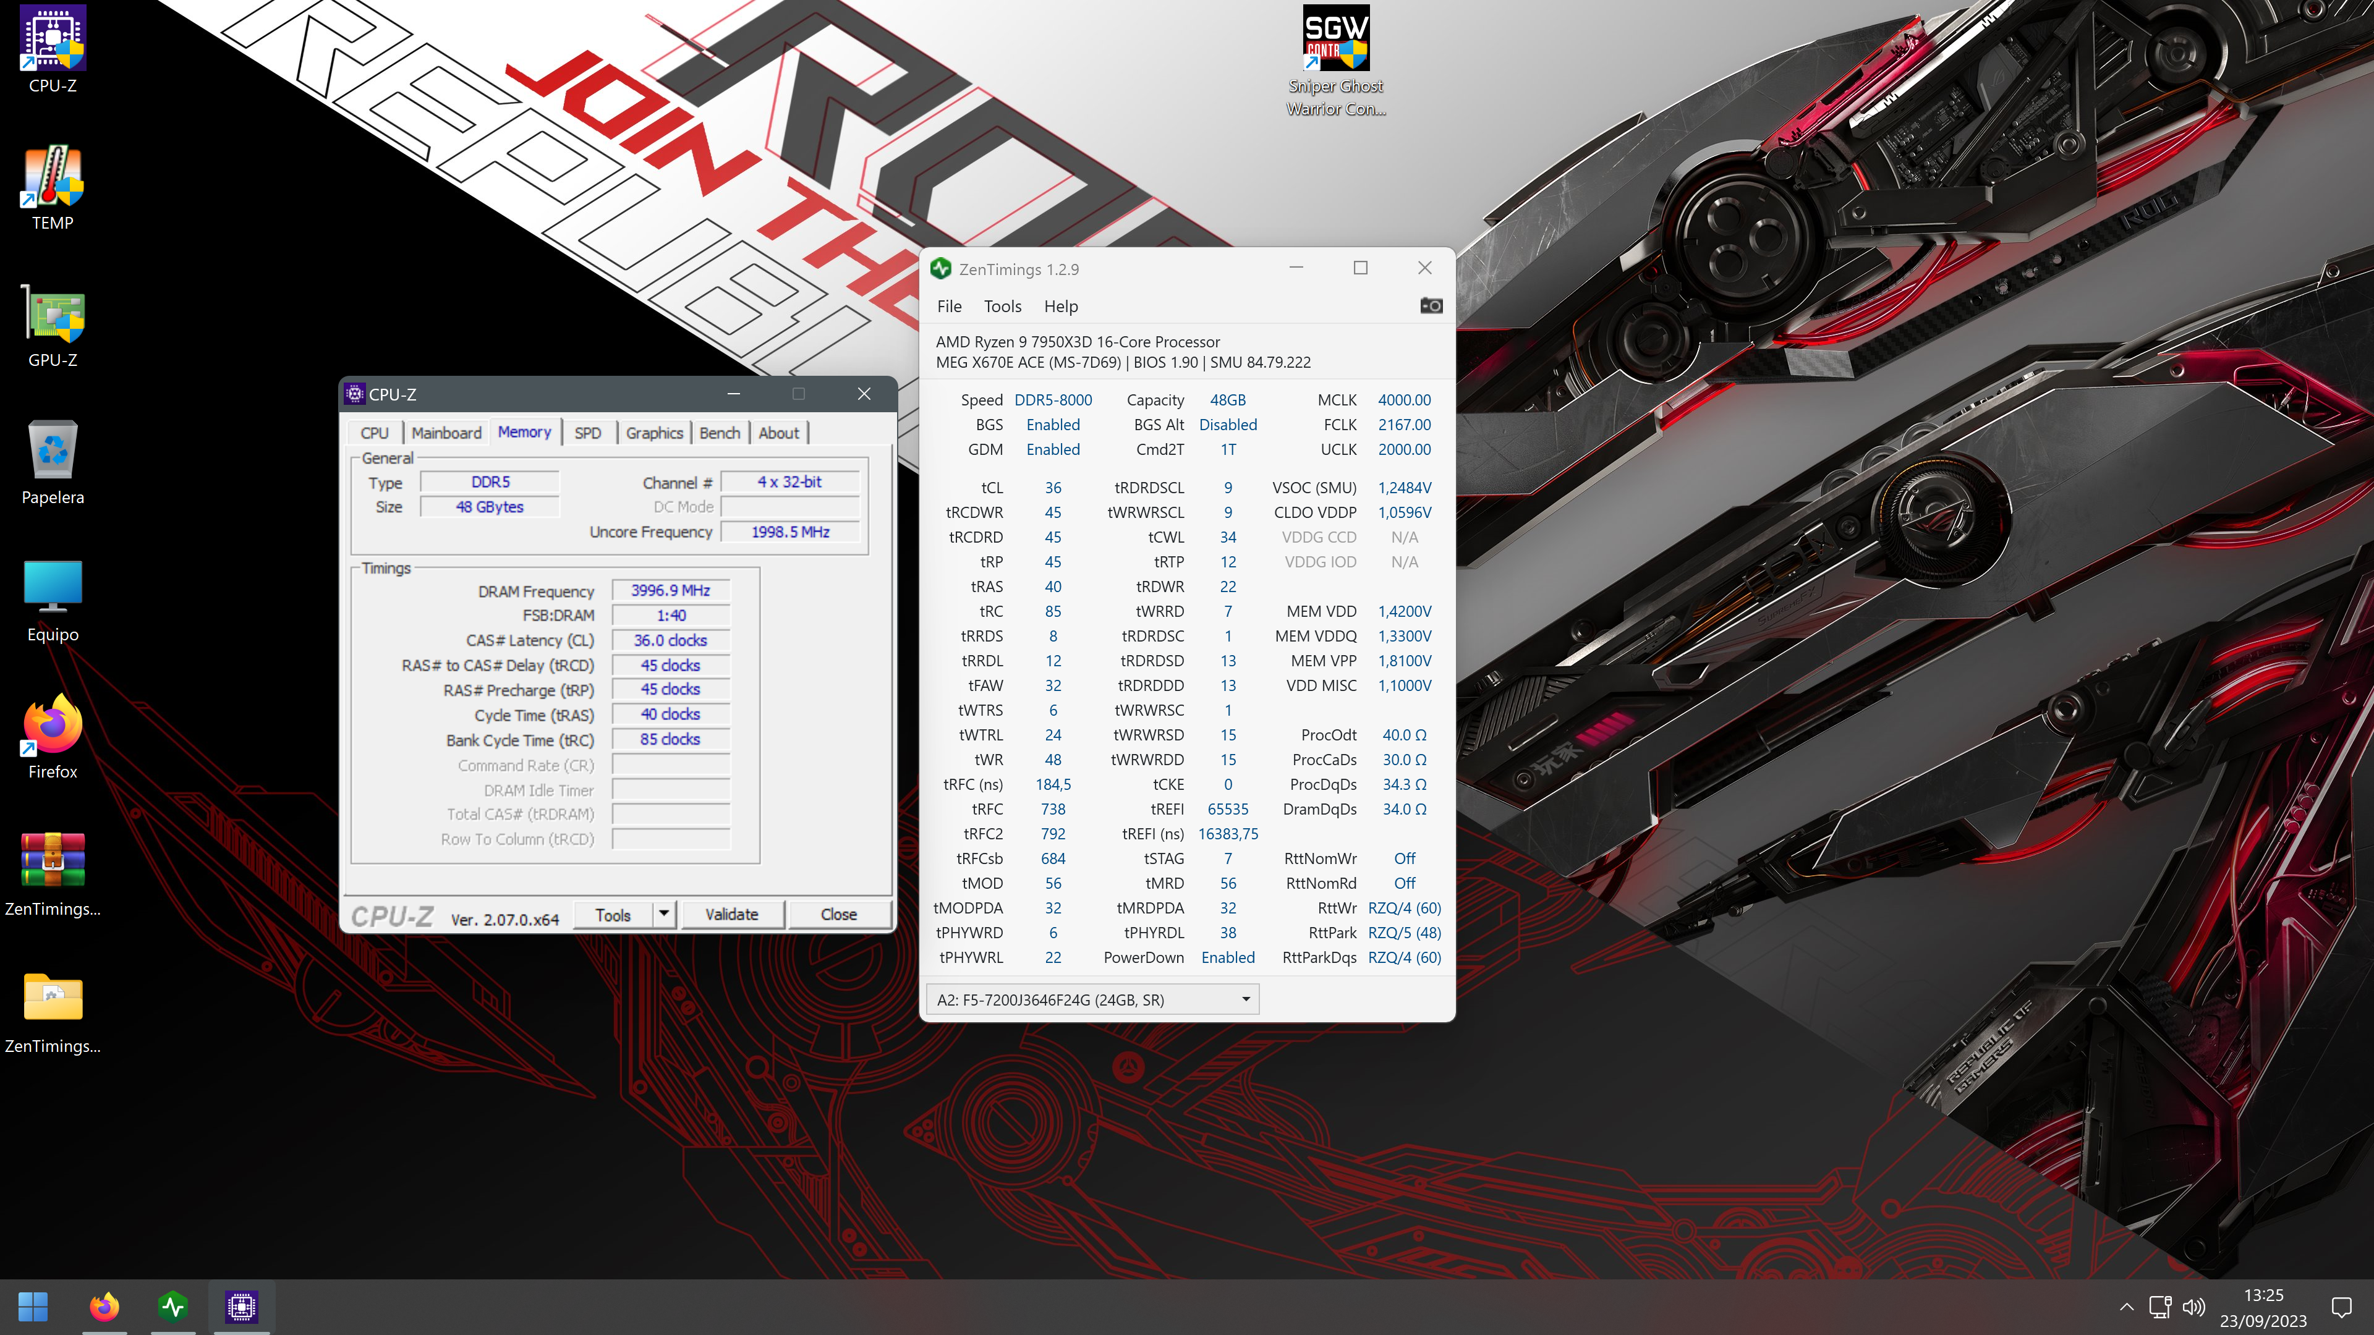This screenshot has width=2374, height=1335.
Task: Open the GPU-Z desktop shortcut
Action: pyautogui.click(x=53, y=325)
